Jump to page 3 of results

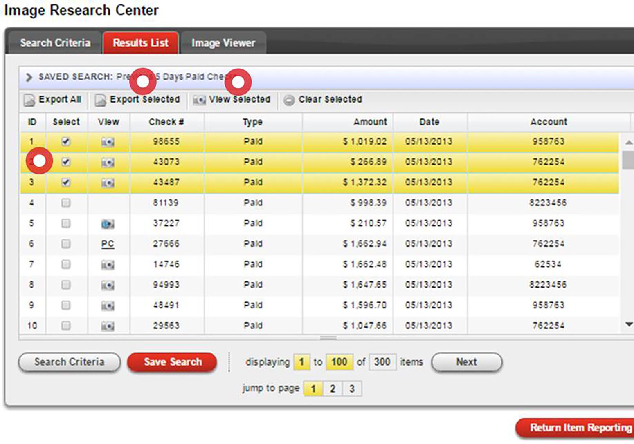(352, 388)
